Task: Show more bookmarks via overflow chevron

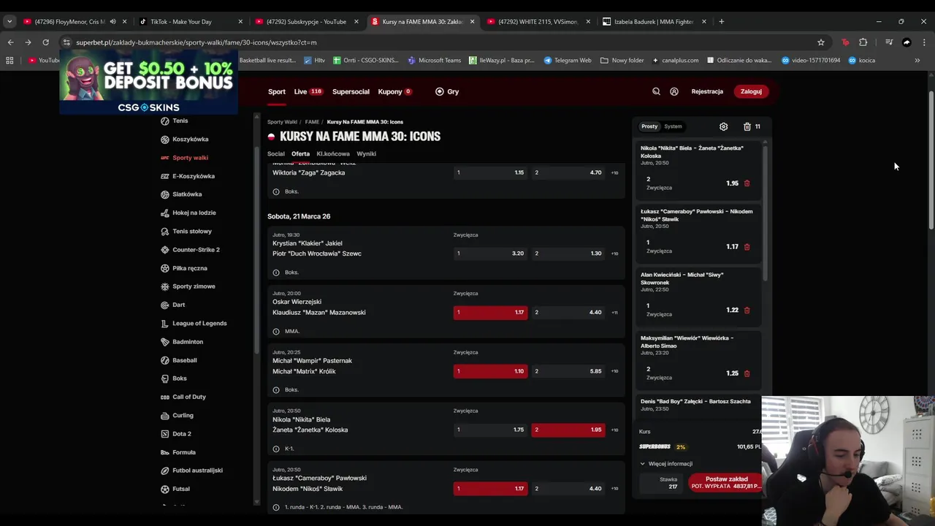Action: point(917,61)
